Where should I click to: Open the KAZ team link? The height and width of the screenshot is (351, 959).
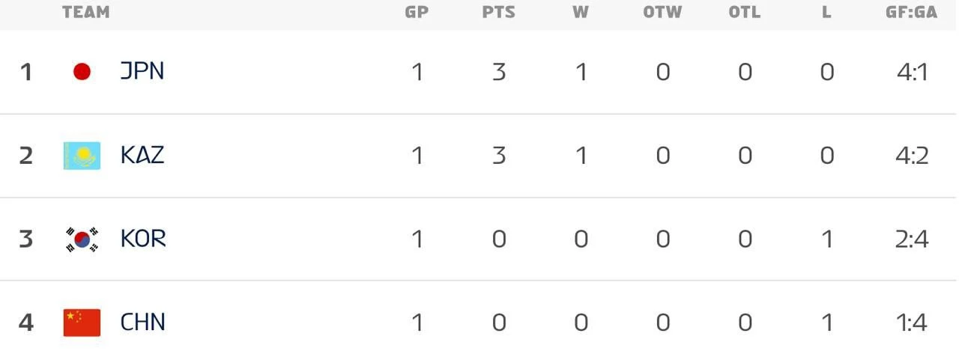coord(142,156)
